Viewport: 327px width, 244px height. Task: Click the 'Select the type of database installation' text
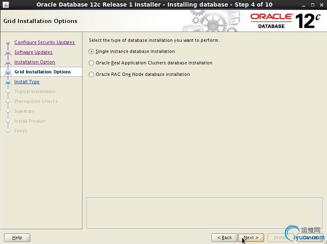[154, 40]
